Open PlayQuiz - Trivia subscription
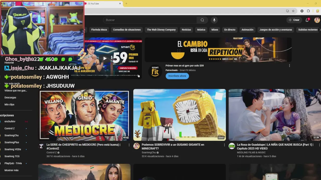This screenshot has height=180, width=321. (x=14, y=163)
